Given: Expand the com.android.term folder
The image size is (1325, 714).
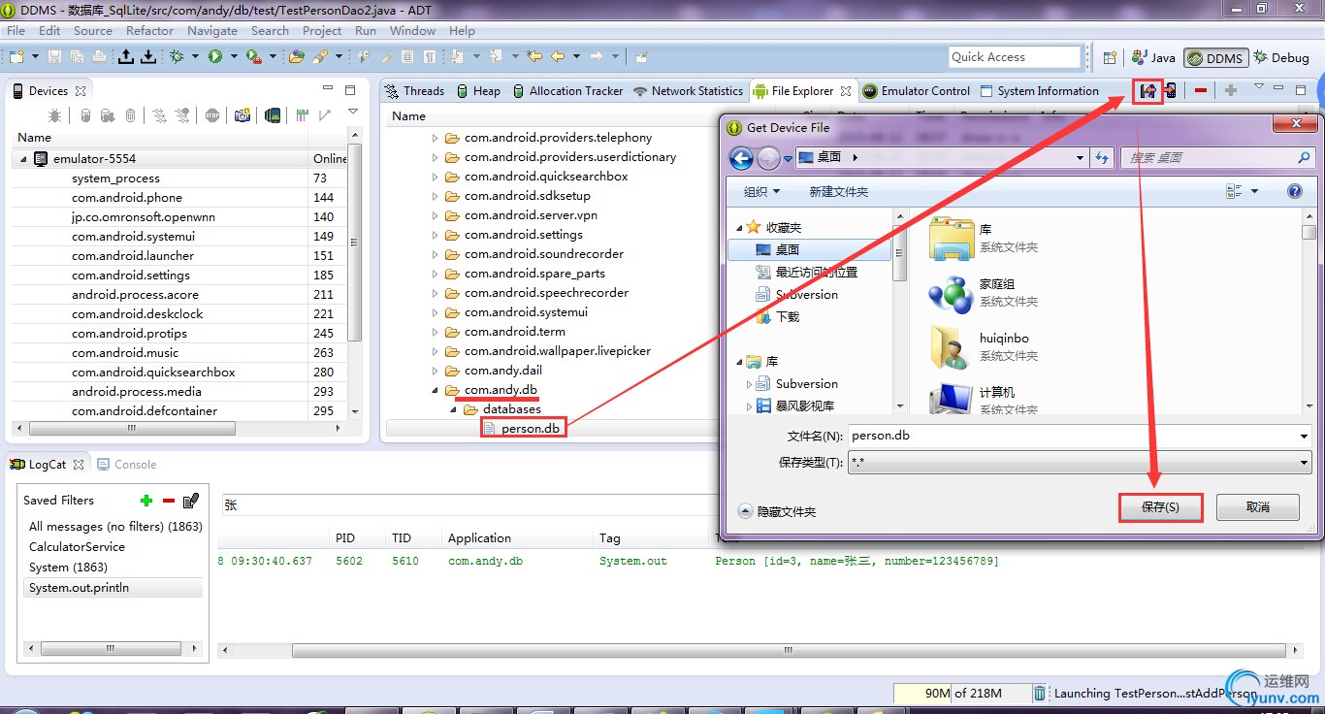Looking at the screenshot, I should [436, 332].
